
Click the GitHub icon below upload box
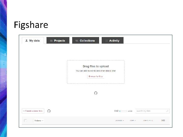coord(96,93)
